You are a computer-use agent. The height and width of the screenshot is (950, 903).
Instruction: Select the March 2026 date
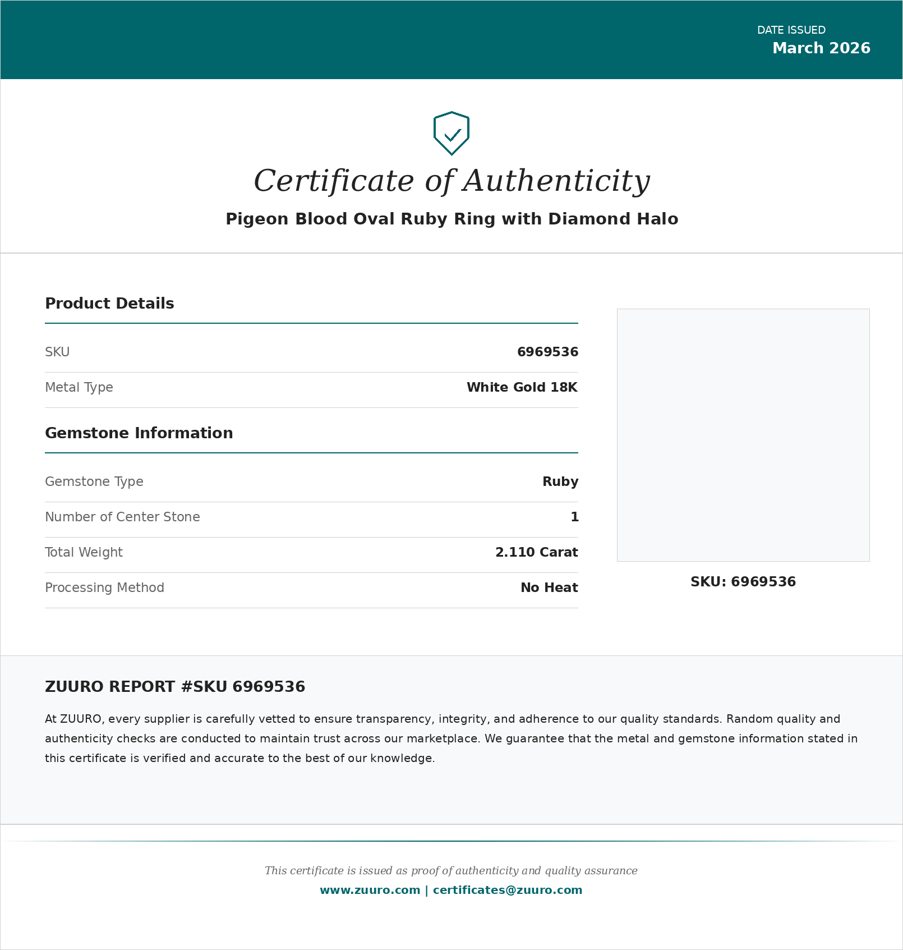point(822,48)
